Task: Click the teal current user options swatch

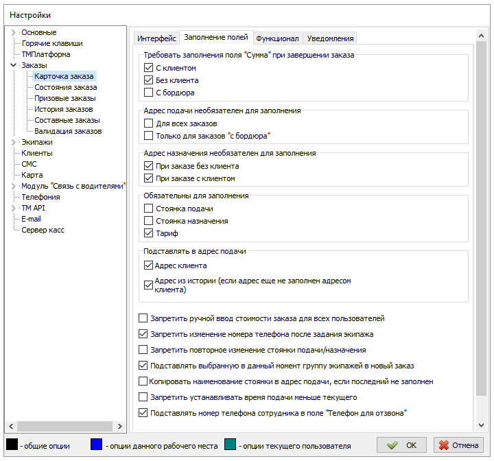Action: pos(231,445)
